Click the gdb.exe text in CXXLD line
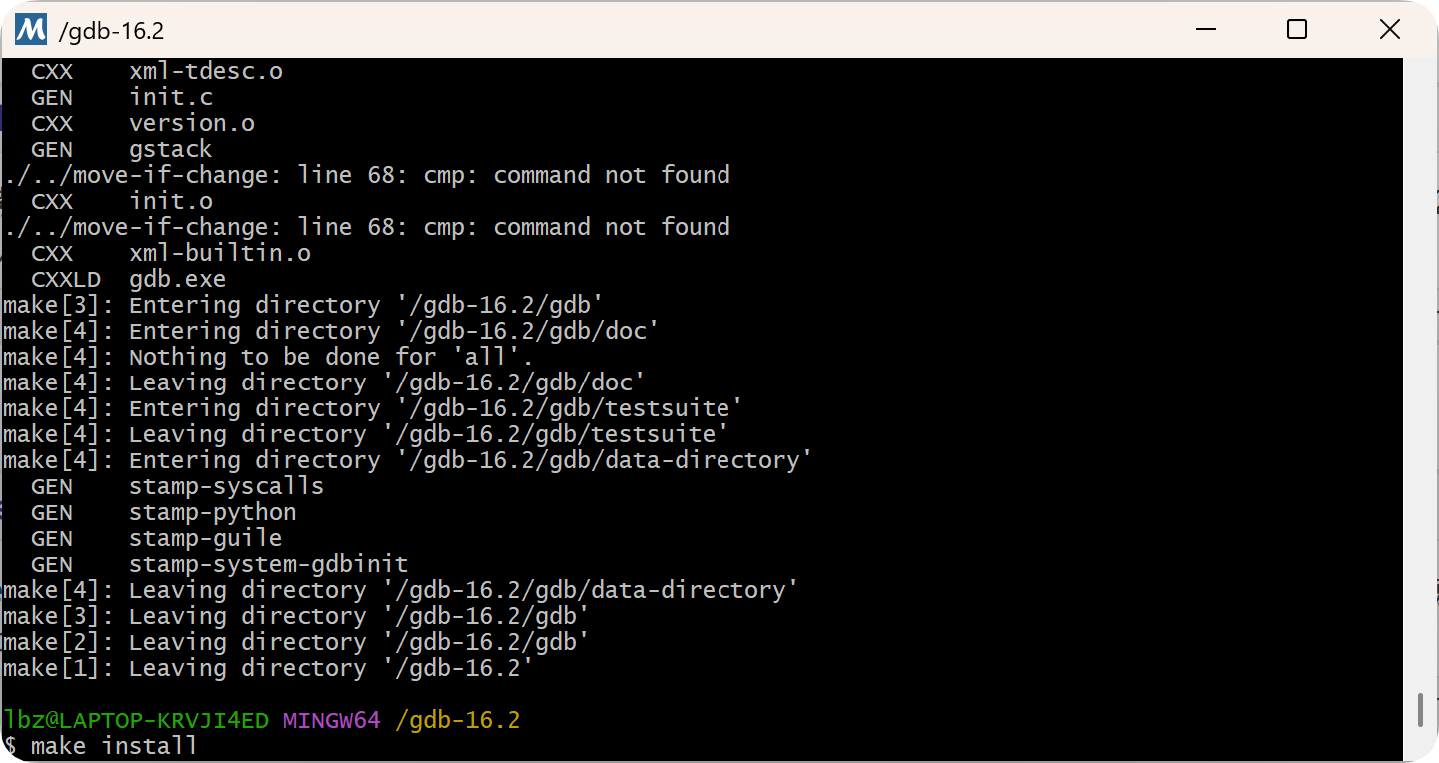Screen dimensions: 1439x763 [x=177, y=279]
